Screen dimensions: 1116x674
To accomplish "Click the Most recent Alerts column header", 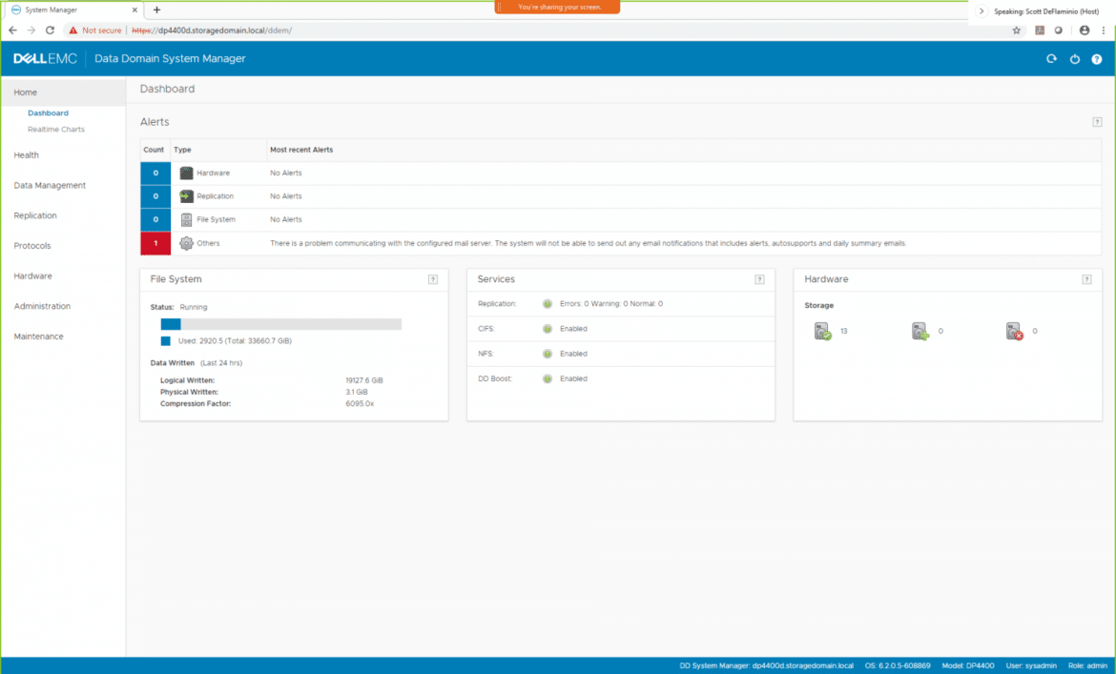I will (301, 150).
